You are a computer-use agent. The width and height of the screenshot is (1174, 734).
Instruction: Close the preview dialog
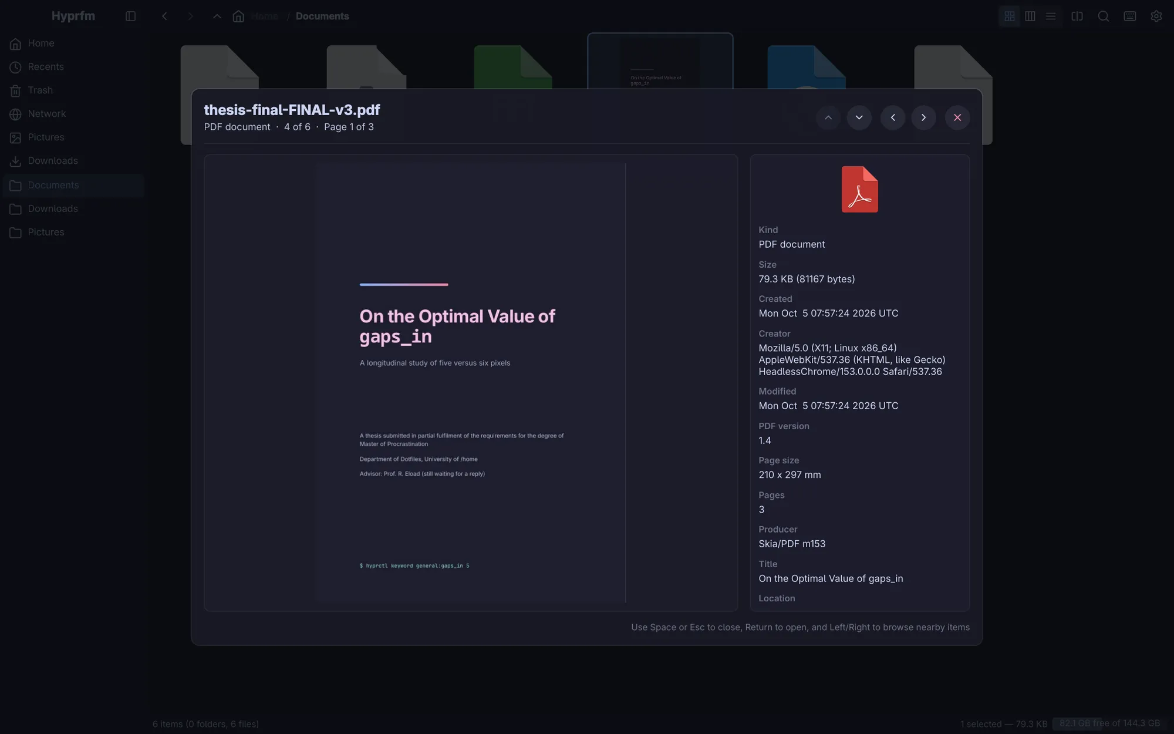click(x=957, y=117)
